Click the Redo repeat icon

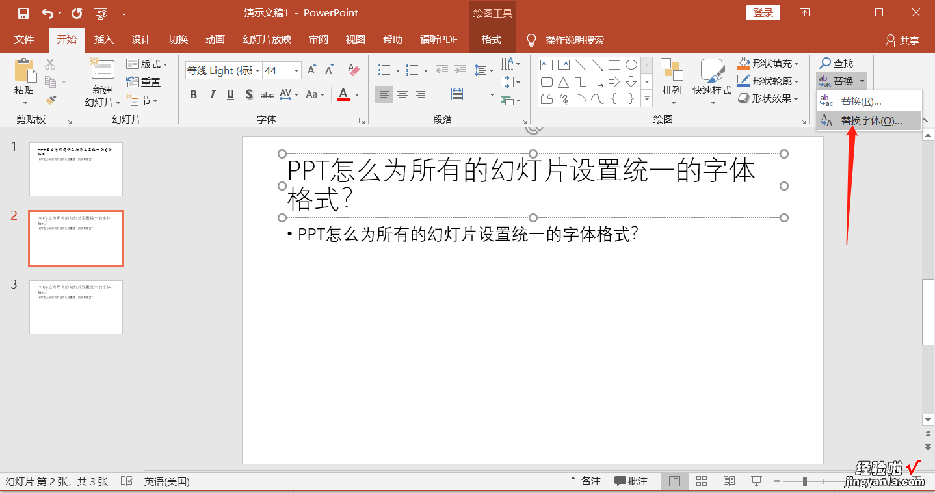pos(77,13)
